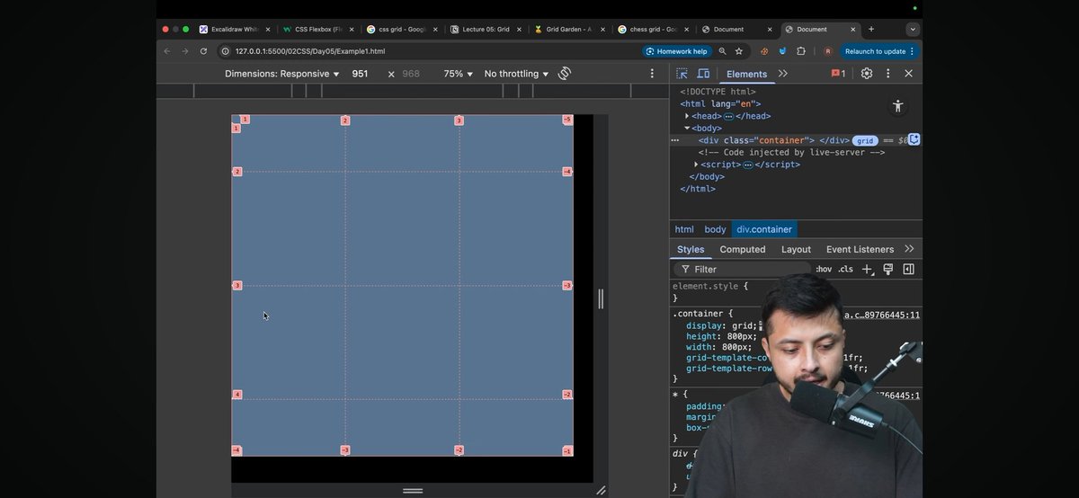Show more DevTools panels chevron
The image size is (1079, 498).
tap(783, 74)
